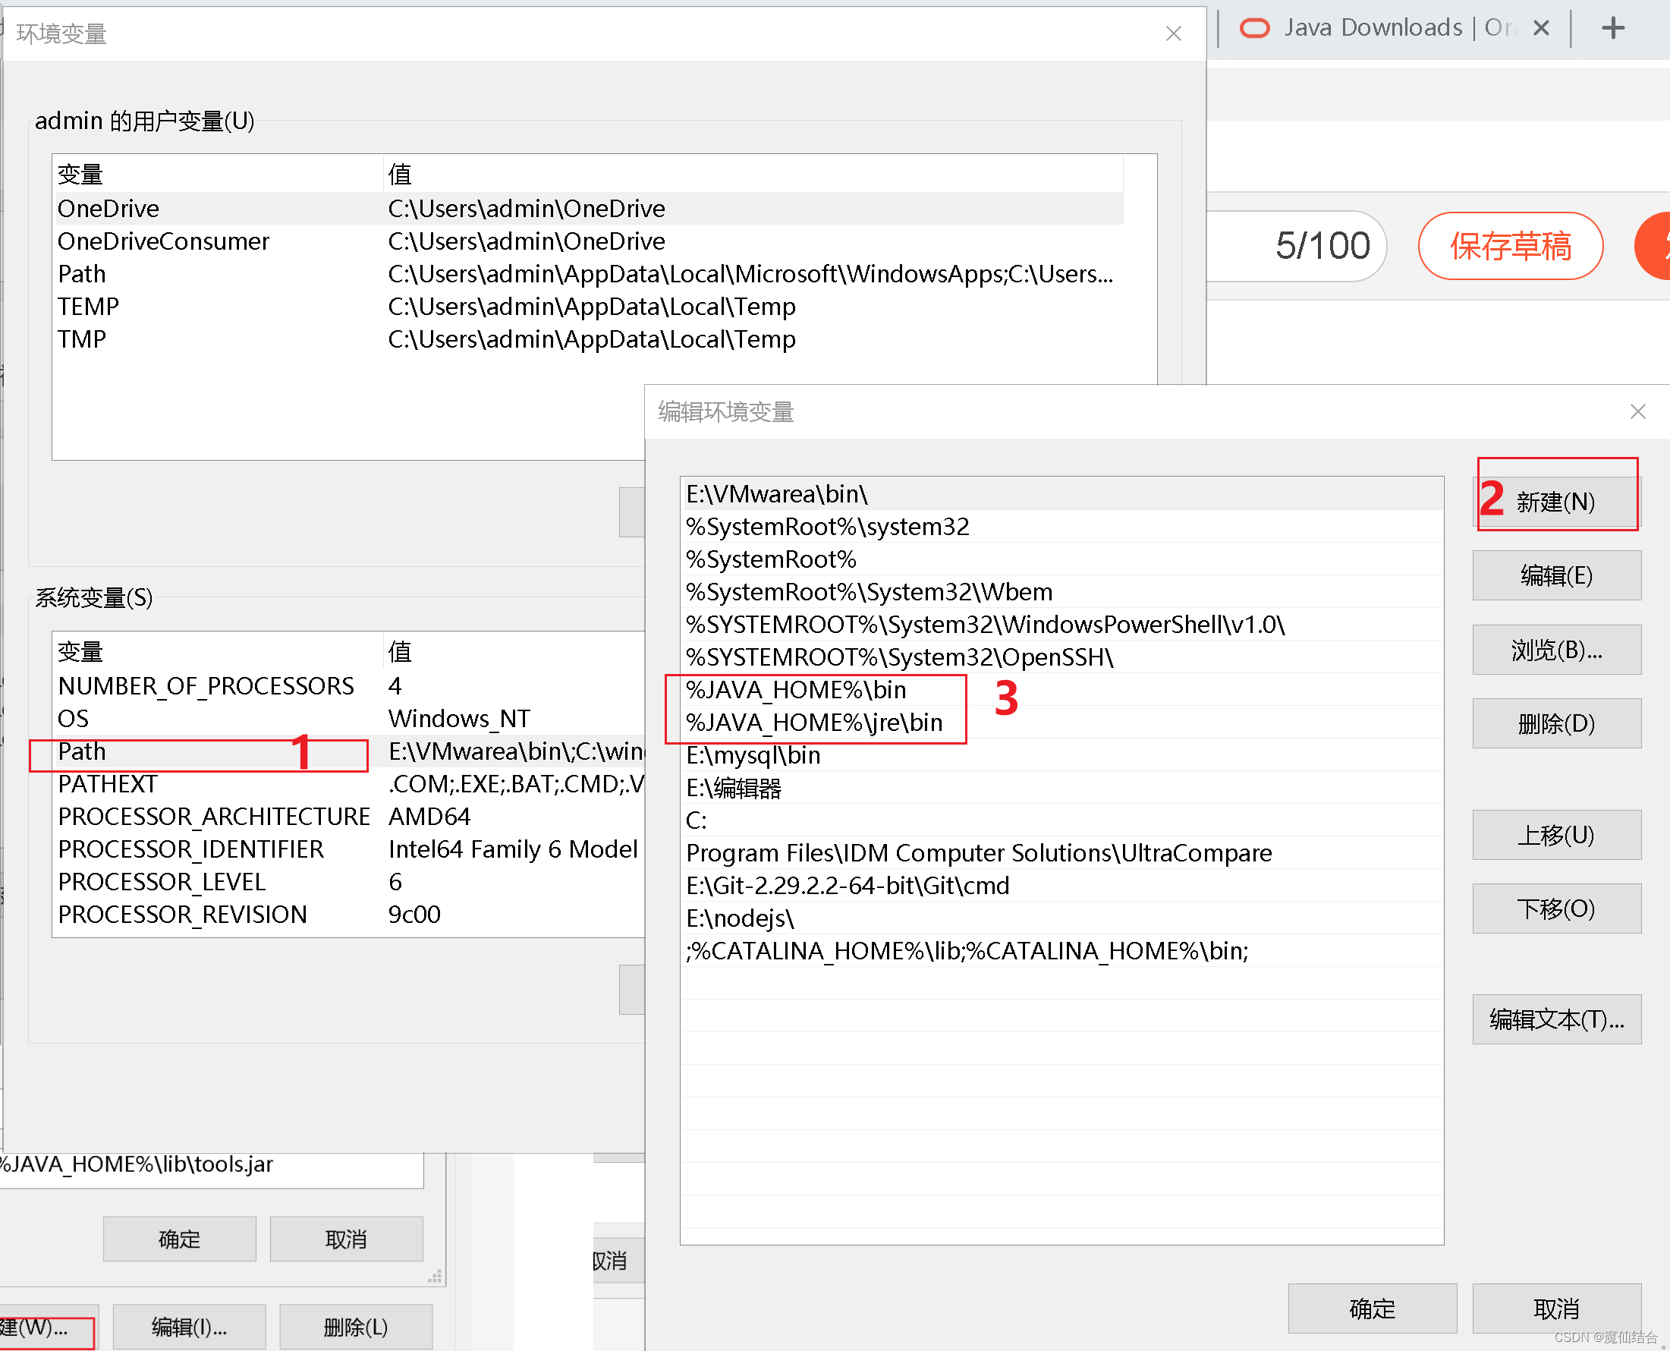1670x1351 pixels.
Task: Click the 删除(D) button
Action: (x=1556, y=723)
